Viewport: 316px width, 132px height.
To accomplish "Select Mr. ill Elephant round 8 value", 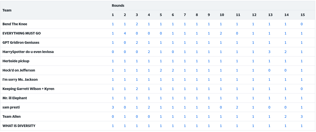I will (x=197, y=98).
